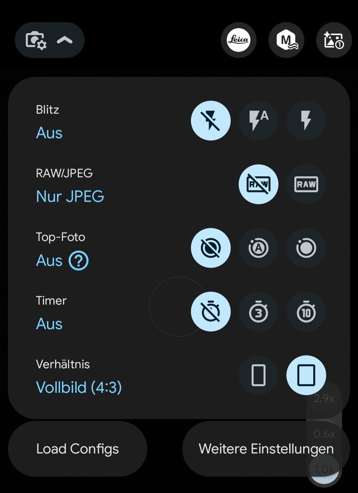Screen dimensions: 358x493
Task: Disable the timer
Action: coord(211,312)
